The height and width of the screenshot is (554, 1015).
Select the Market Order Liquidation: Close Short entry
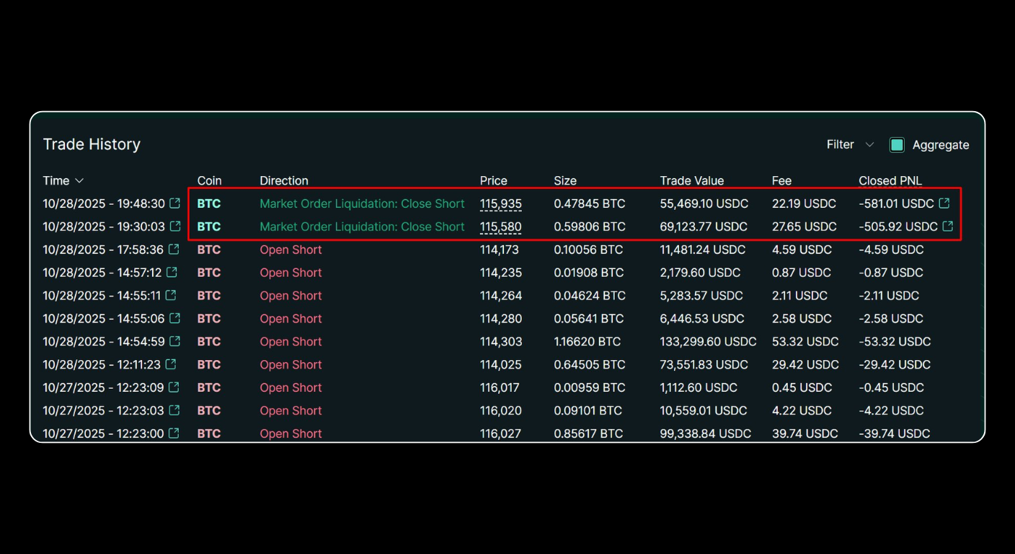[x=362, y=203]
